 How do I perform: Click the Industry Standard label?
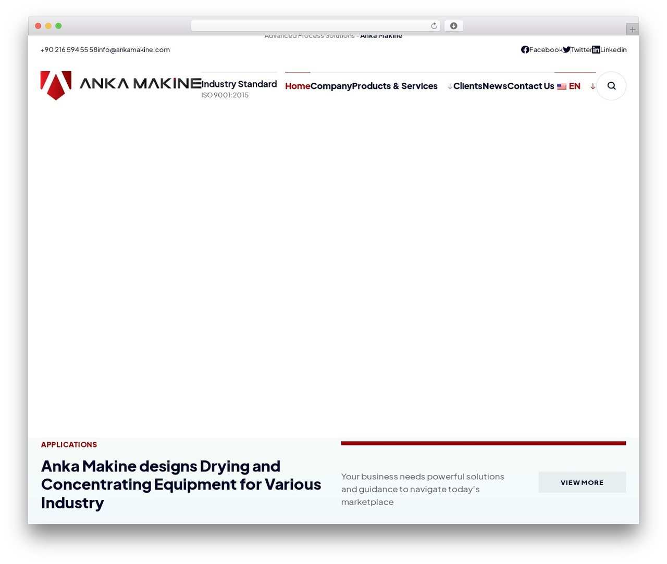pyautogui.click(x=239, y=84)
